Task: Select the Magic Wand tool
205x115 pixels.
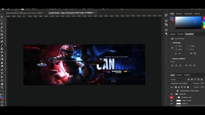Action: [x=2, y=27]
